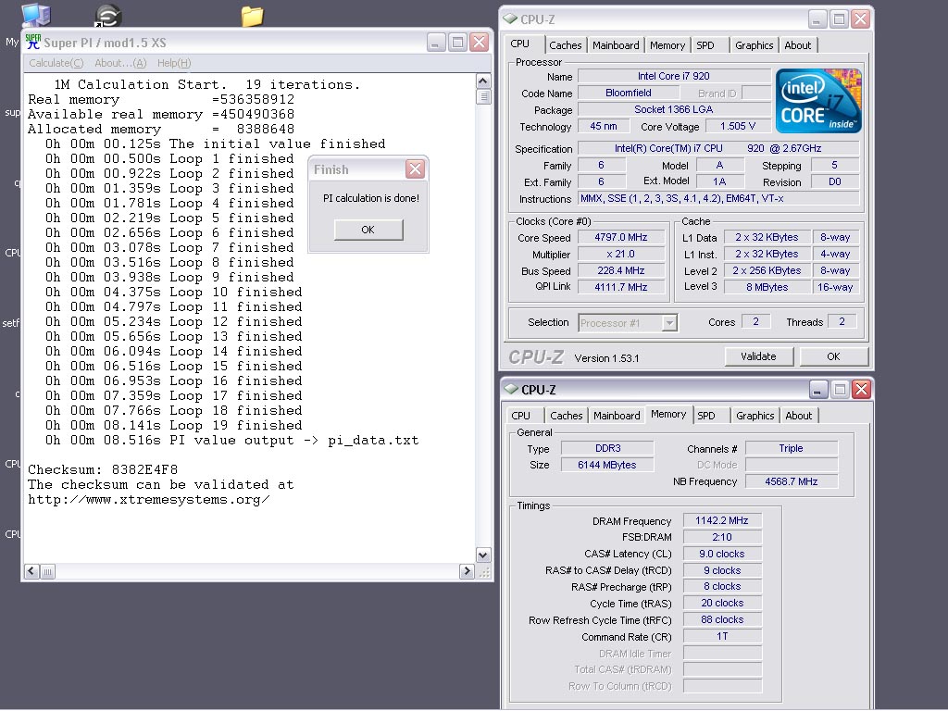Click the Super PI horizontal scrollbar thumb
Image resolution: width=948 pixels, height=711 pixels.
point(48,571)
